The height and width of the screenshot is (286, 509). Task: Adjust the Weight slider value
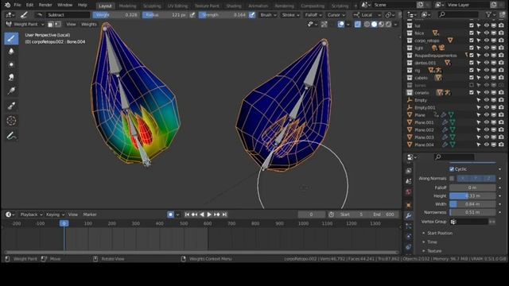point(116,15)
